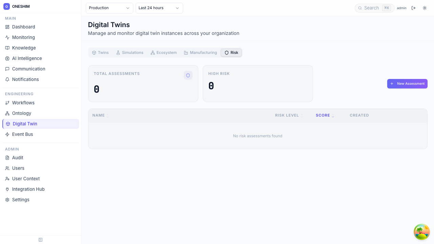Collapse the sidebar panel icon

(x=41, y=240)
